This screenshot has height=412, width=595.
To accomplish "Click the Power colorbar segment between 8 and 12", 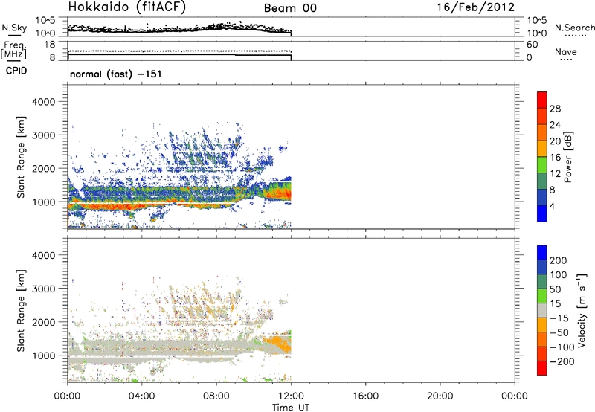I will 542,181.
